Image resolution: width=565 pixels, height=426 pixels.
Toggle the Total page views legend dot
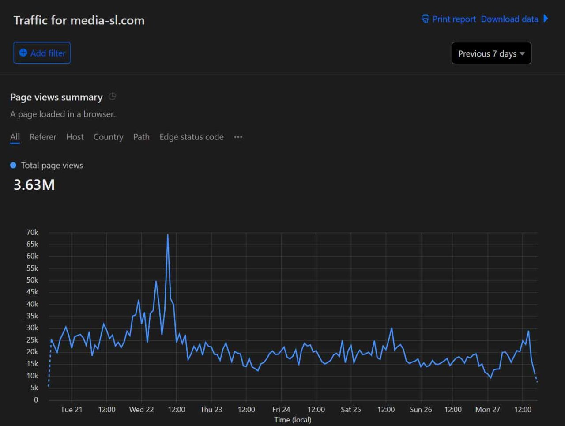coord(13,166)
